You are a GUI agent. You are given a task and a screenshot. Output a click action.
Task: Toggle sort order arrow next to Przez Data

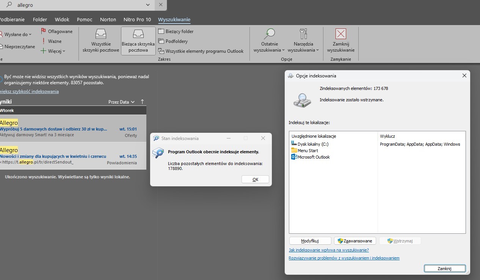pyautogui.click(x=143, y=102)
